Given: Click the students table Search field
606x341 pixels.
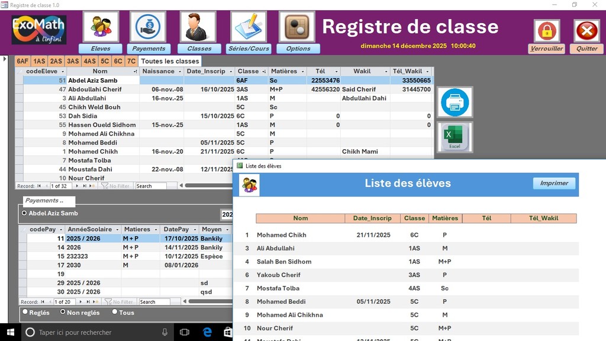Looking at the screenshot, I should coord(151,186).
